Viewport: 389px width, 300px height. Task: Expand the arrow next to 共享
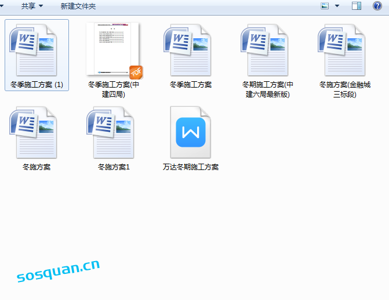point(41,6)
